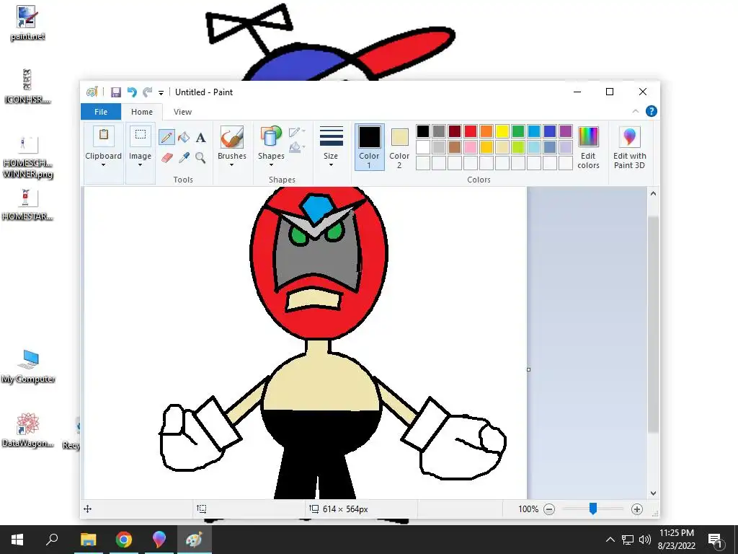The image size is (738, 554).
Task: Select My Computer desktop icon
Action: tap(28, 366)
